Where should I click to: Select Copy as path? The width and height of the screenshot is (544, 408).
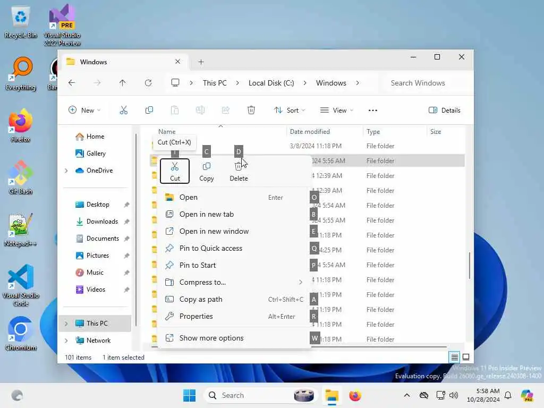click(x=234, y=299)
